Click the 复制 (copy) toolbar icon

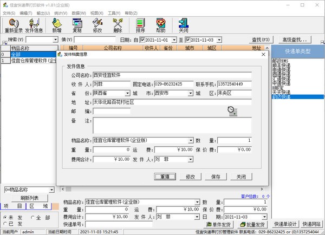[77, 23]
